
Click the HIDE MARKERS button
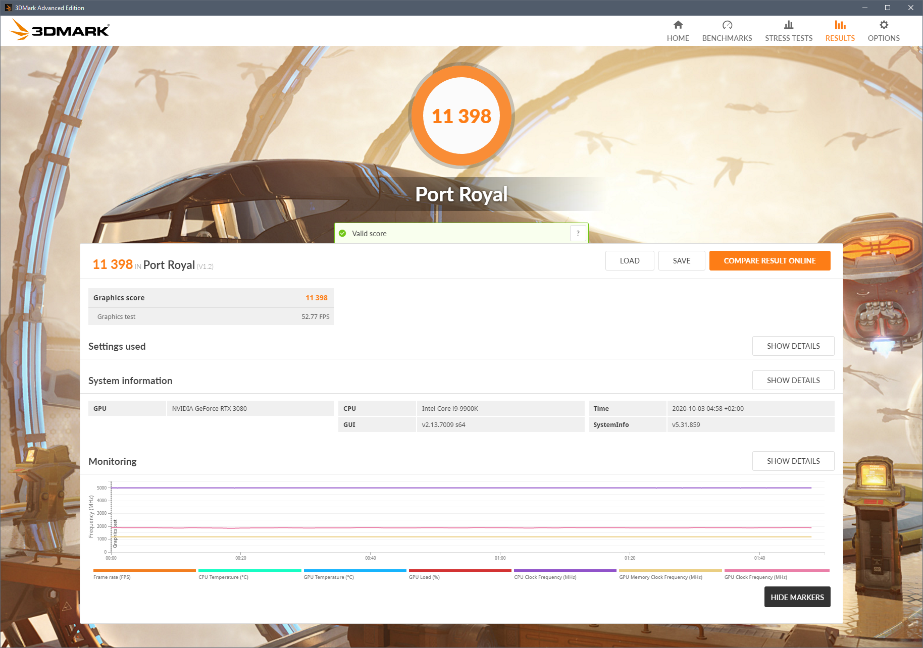click(x=797, y=597)
